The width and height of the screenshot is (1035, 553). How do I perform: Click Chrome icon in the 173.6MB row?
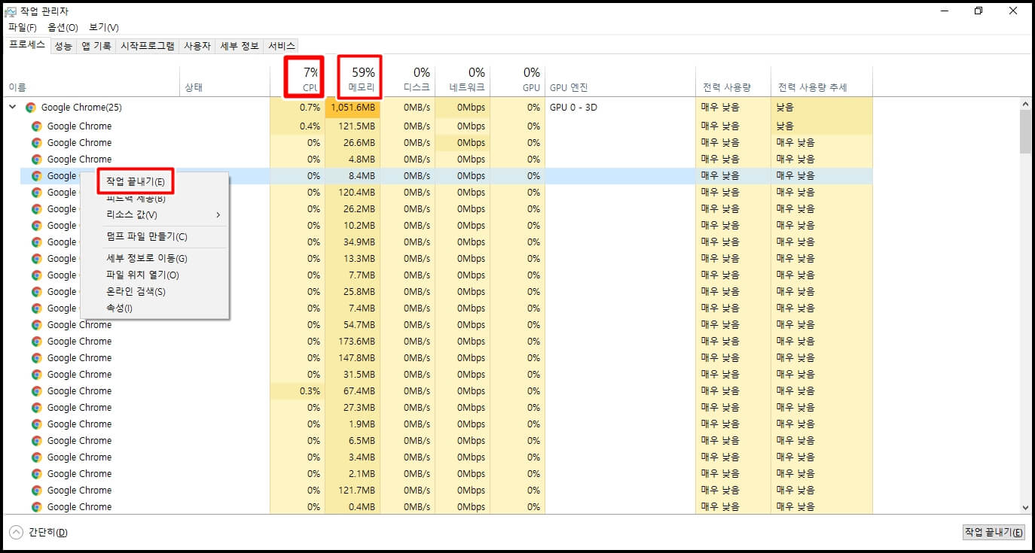click(x=37, y=342)
